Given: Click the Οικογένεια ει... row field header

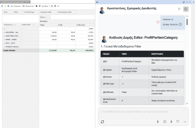Looking at the screenshot, I should 12,25.
